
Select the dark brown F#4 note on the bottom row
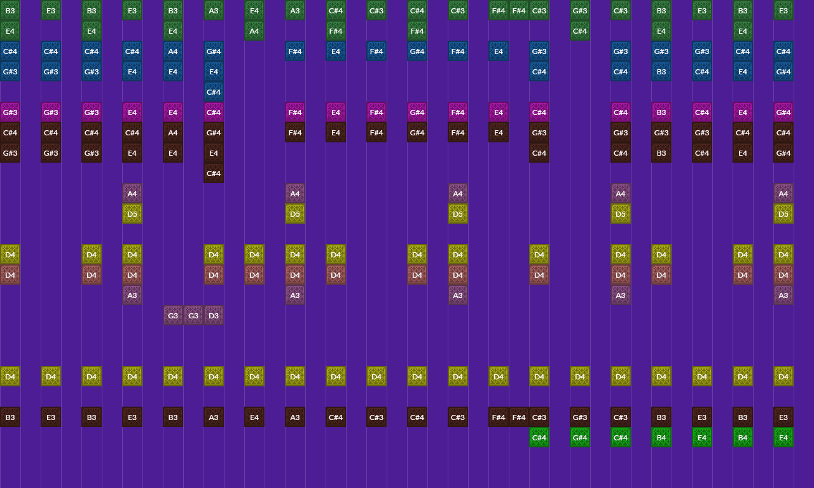pyautogui.click(x=499, y=417)
